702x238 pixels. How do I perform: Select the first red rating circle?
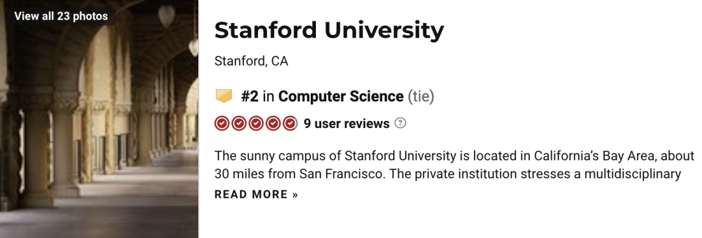pyautogui.click(x=222, y=124)
